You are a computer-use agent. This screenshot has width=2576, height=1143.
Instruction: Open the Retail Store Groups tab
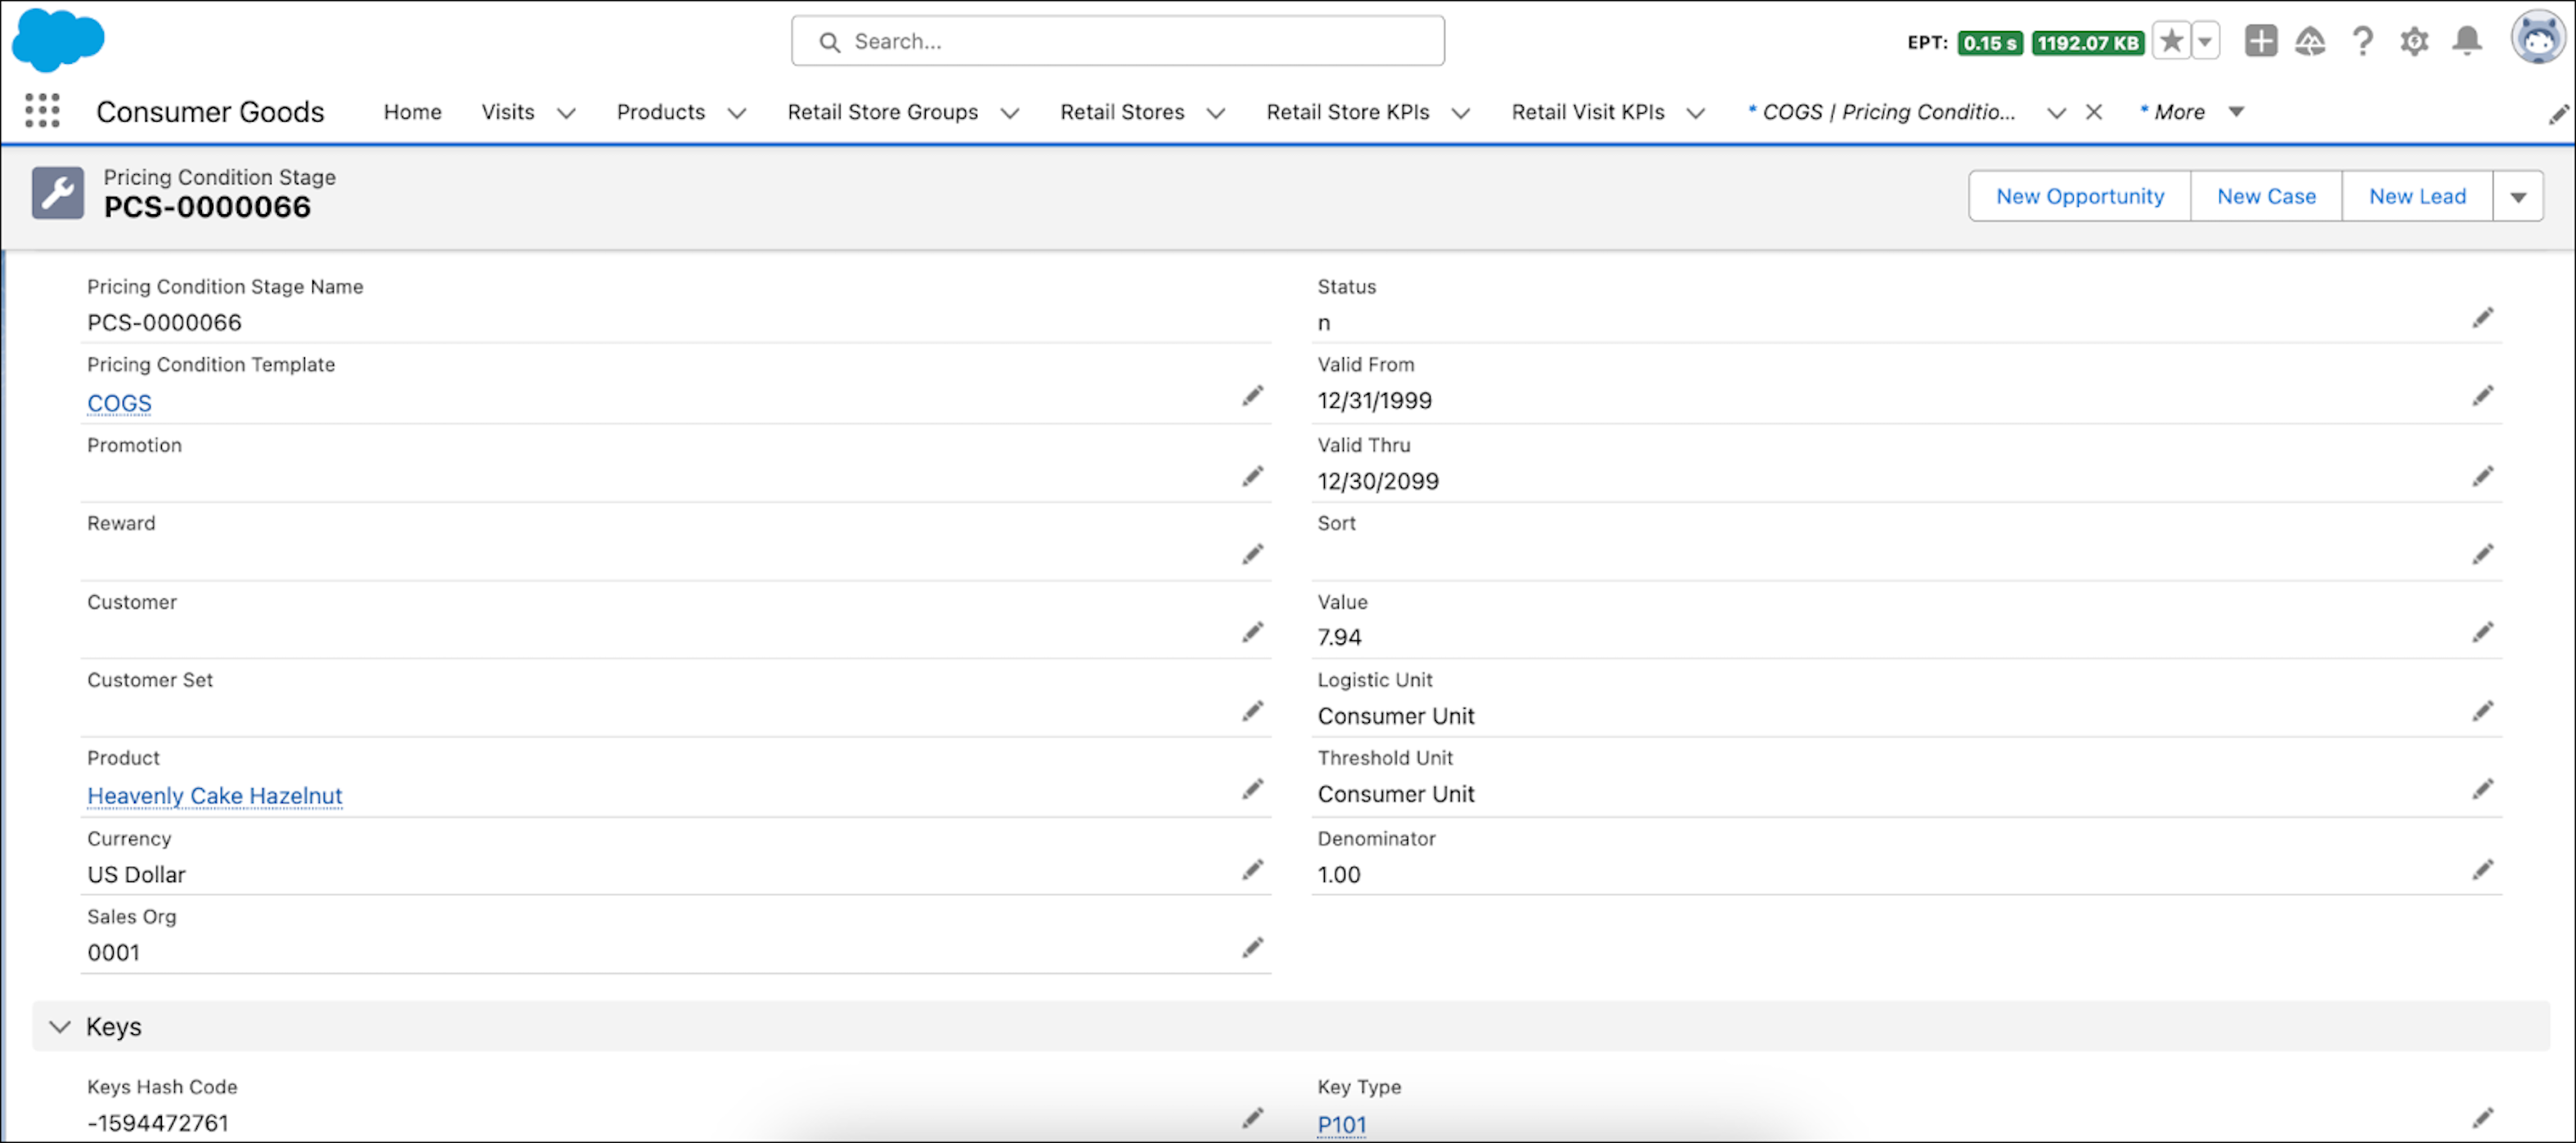coord(883,112)
